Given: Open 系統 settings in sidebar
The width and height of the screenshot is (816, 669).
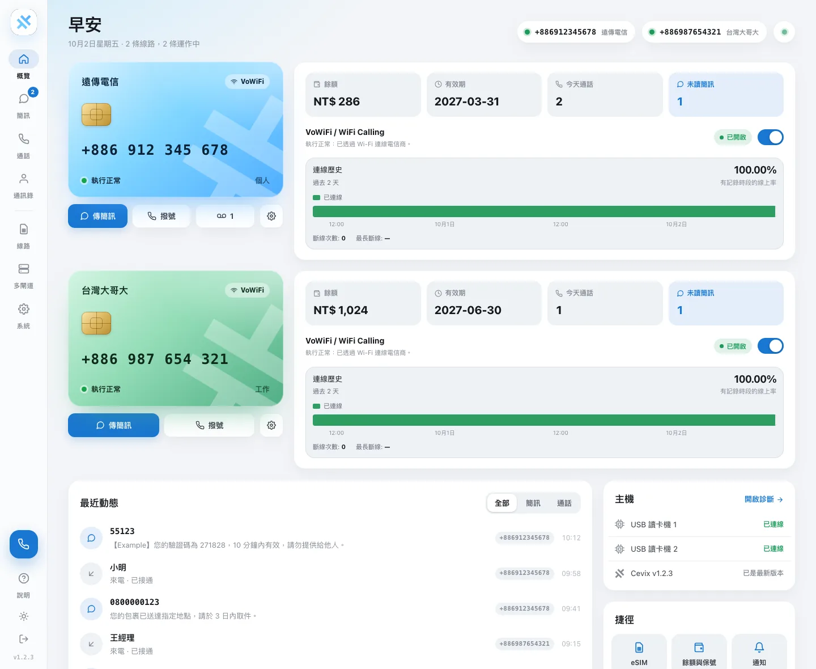Looking at the screenshot, I should [x=23, y=315].
